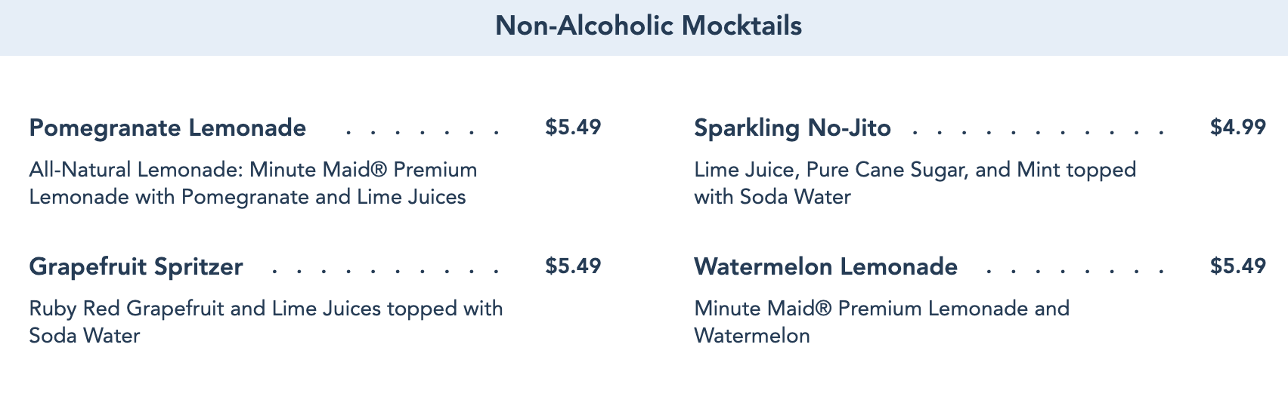Tap the Watermelon Lemonade $5.49 price
Screen dimensions: 1288x412
click(x=1237, y=266)
